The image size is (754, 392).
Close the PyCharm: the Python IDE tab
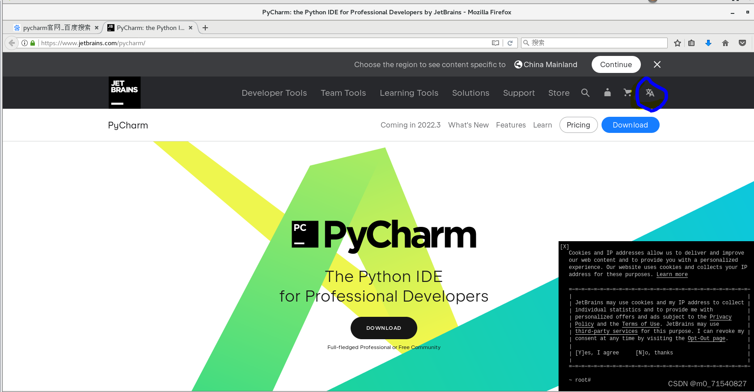191,28
